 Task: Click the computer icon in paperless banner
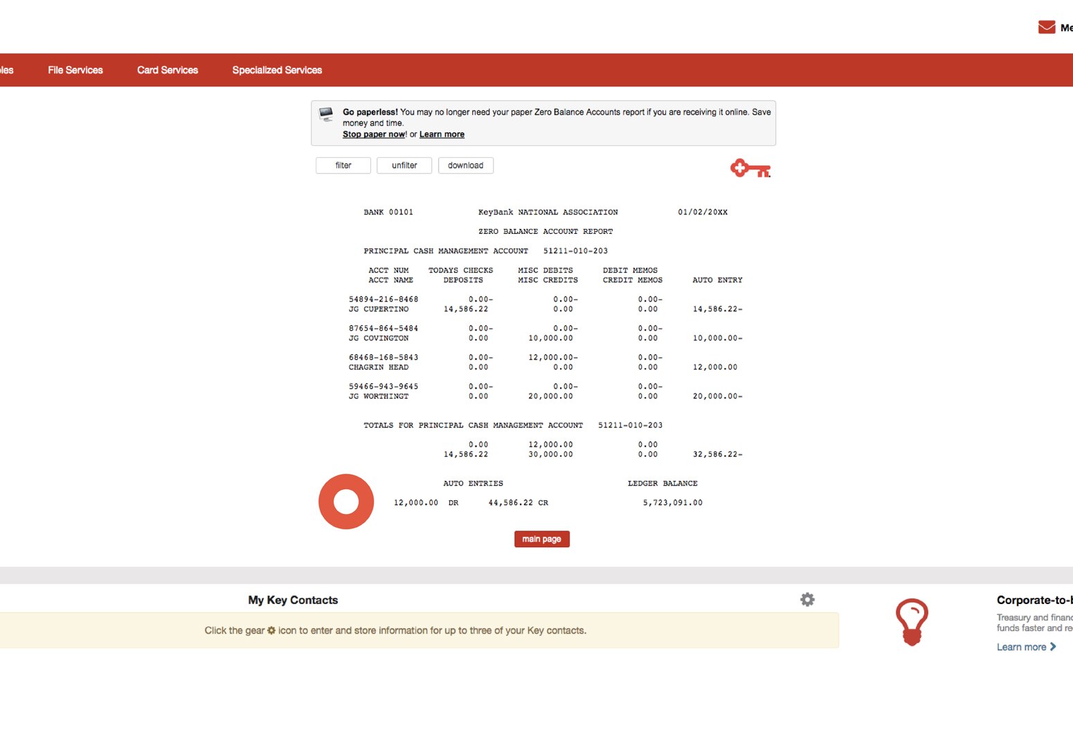click(325, 116)
